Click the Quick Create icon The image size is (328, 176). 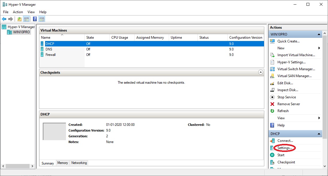pyautogui.click(x=272, y=41)
